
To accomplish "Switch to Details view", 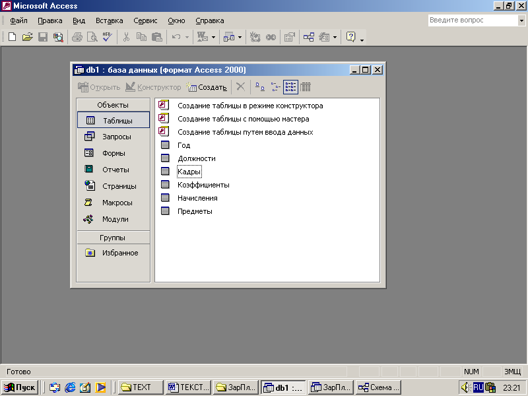I will [x=306, y=87].
